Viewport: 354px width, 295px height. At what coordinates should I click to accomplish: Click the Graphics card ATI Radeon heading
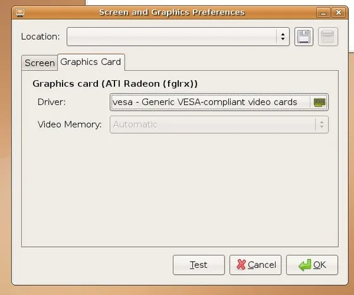115,83
